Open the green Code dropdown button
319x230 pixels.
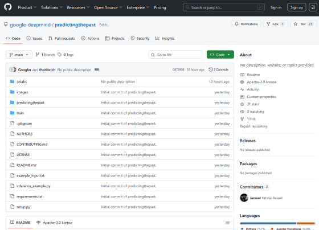220,55
